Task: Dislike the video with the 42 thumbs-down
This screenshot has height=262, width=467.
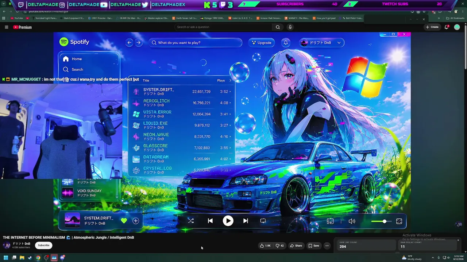Action: [279, 246]
